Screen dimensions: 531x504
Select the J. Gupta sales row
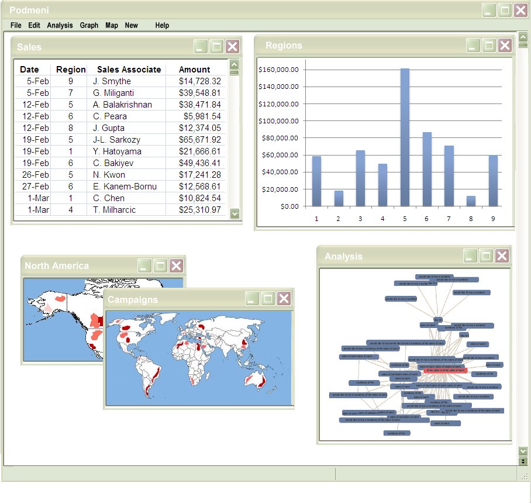pyautogui.click(x=117, y=128)
